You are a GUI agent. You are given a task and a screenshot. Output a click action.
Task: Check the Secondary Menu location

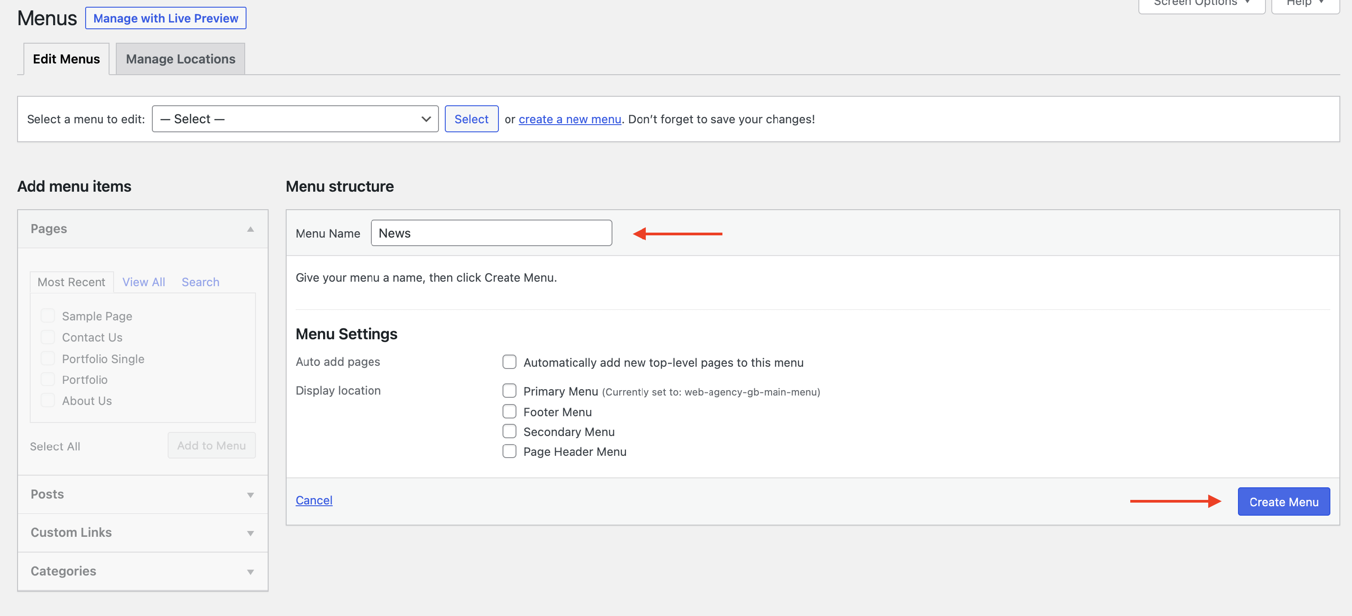click(x=509, y=432)
